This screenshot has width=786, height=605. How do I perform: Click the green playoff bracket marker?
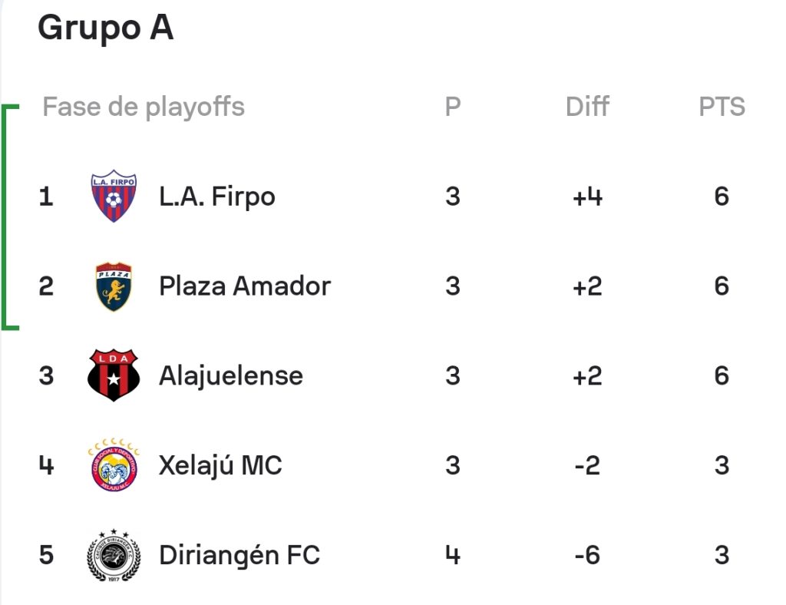click(x=10, y=217)
